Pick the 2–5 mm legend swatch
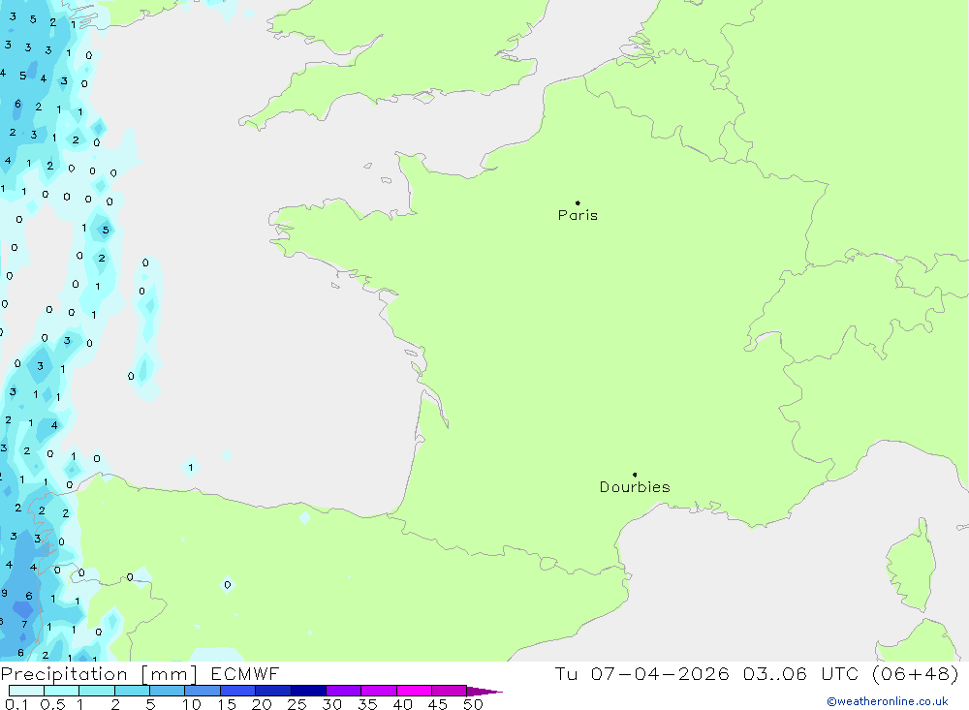 132,691
